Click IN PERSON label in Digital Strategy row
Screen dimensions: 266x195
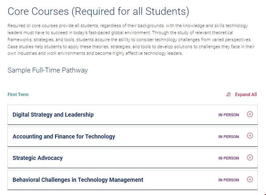229,115
